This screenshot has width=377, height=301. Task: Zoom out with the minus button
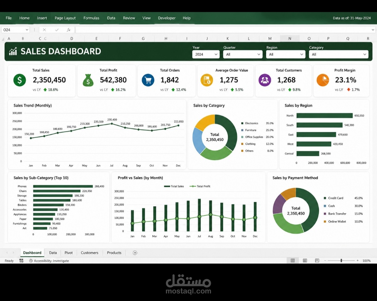pyautogui.click(x=325, y=260)
